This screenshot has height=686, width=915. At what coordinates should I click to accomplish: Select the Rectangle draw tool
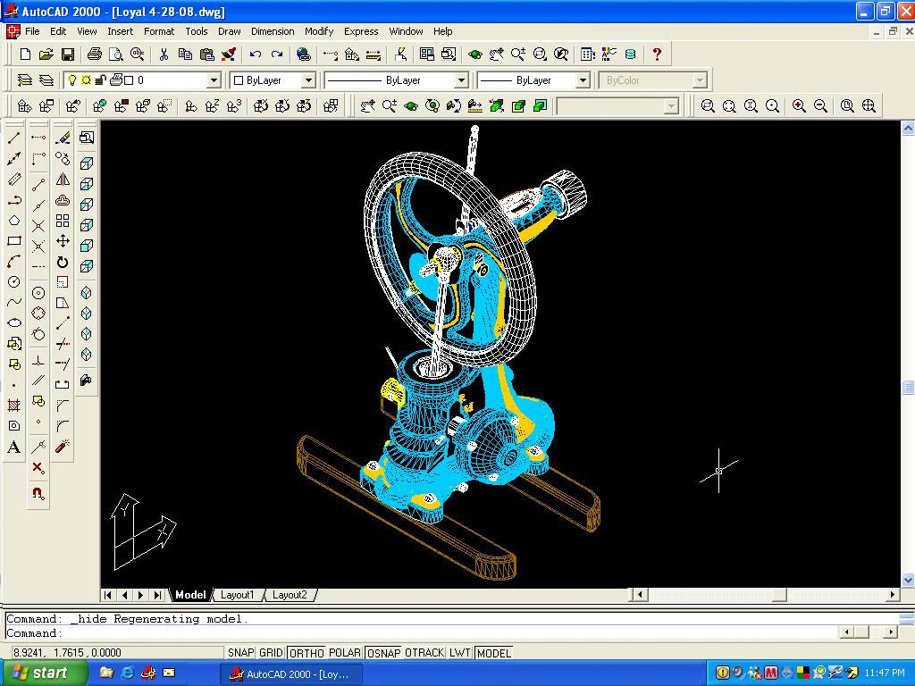[x=14, y=241]
